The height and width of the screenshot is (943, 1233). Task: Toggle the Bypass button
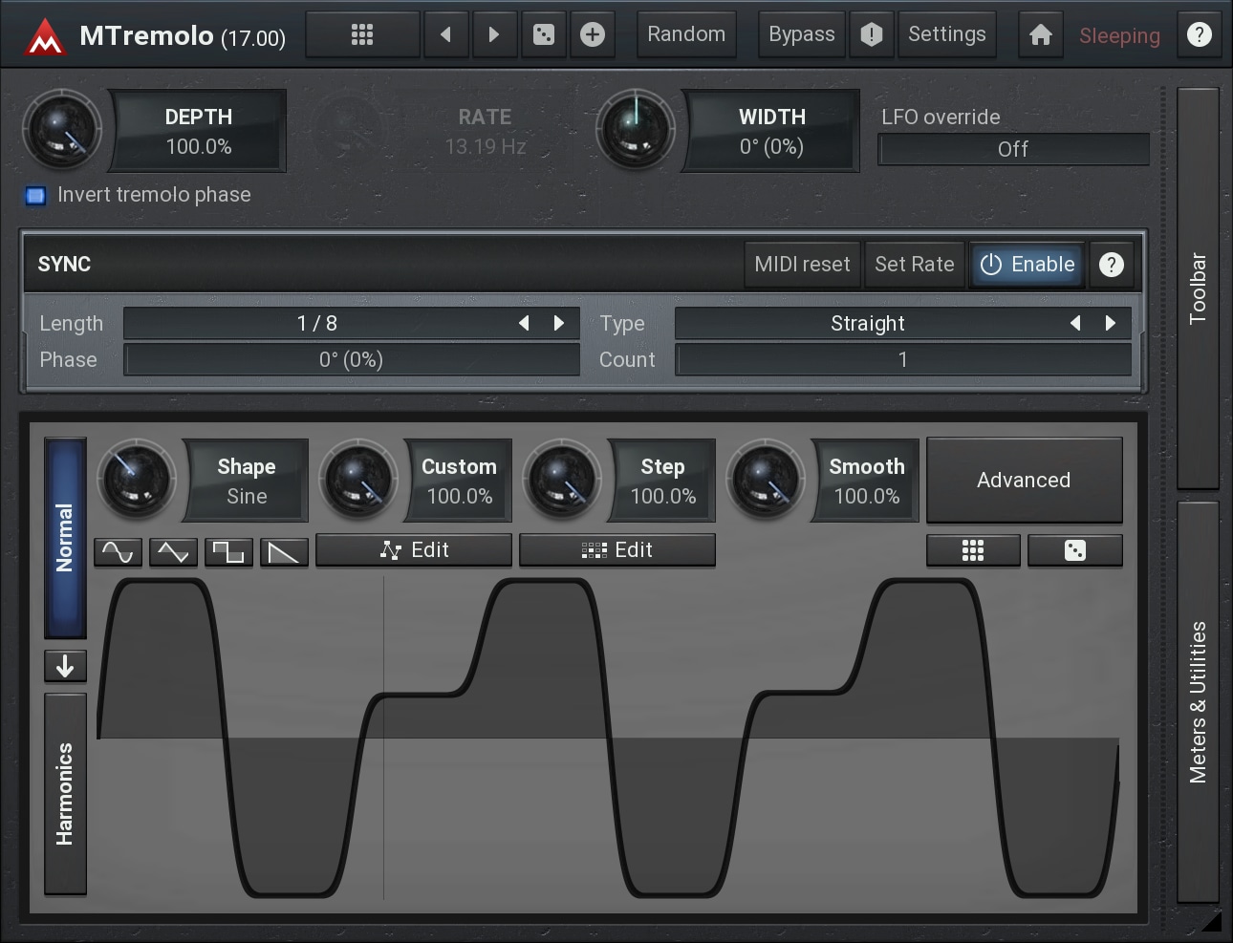(801, 35)
